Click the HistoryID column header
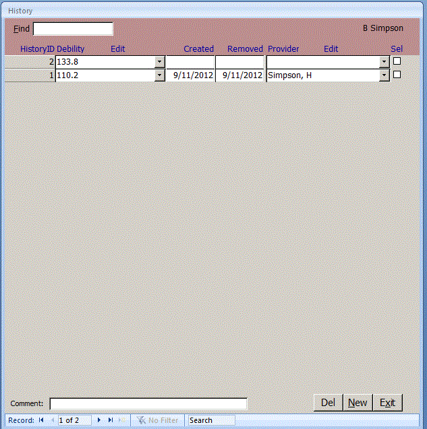 [37, 49]
